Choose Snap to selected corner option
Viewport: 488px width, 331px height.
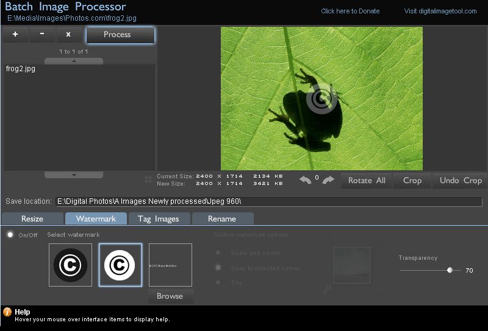click(x=218, y=267)
